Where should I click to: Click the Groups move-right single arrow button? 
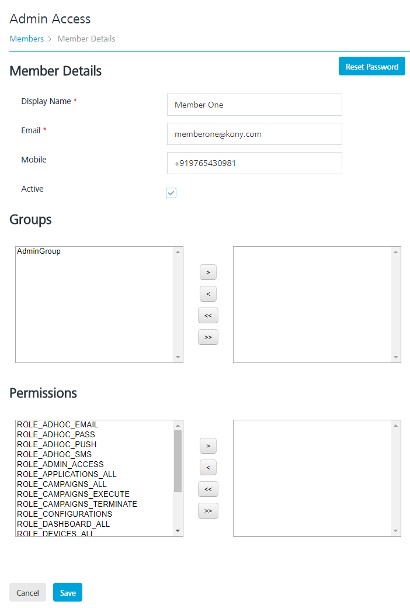click(x=208, y=272)
